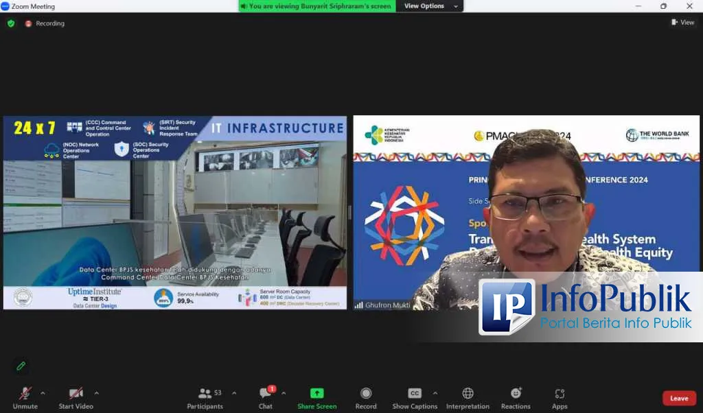Leave the meeting
Viewport: 703px width, 413px height.
click(679, 398)
